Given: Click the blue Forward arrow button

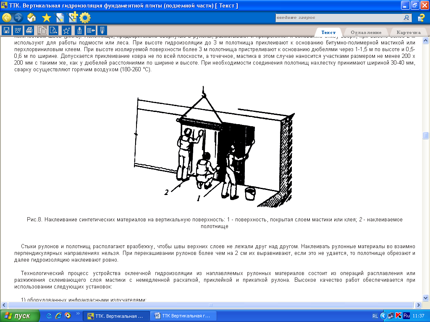Looking at the screenshot, I should (x=18, y=18).
